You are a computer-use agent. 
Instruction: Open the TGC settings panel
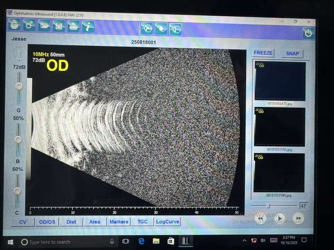142,222
